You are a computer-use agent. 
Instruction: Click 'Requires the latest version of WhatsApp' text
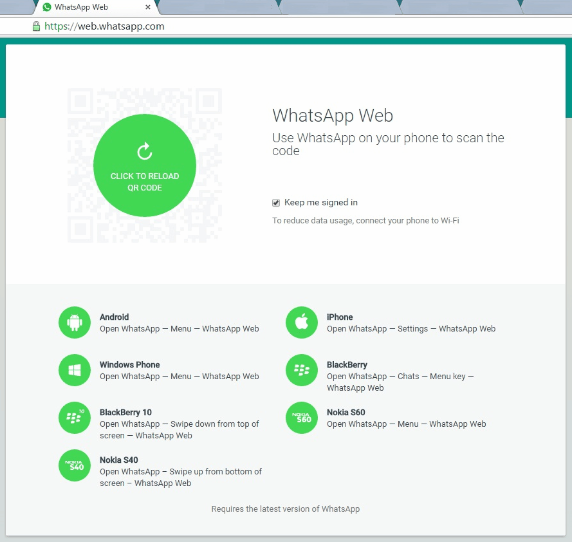click(x=286, y=509)
